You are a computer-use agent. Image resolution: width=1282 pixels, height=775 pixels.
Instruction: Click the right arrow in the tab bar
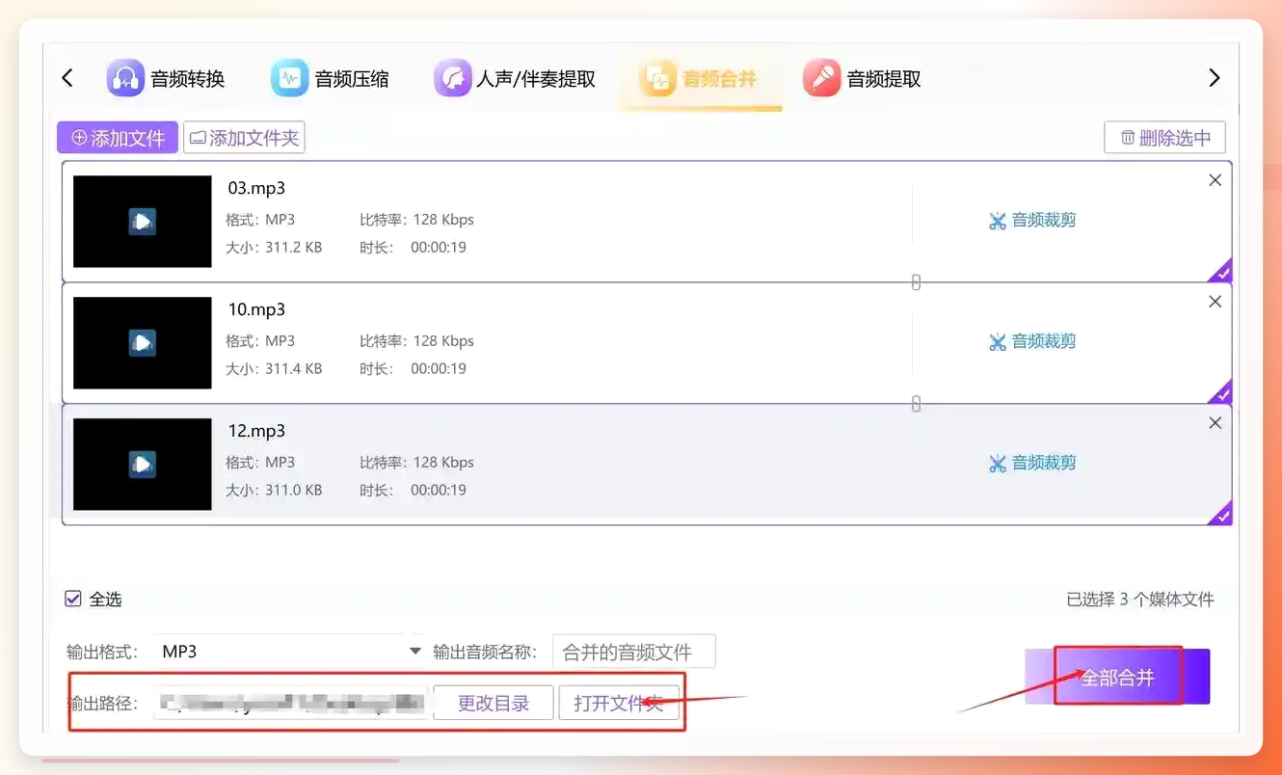point(1214,78)
